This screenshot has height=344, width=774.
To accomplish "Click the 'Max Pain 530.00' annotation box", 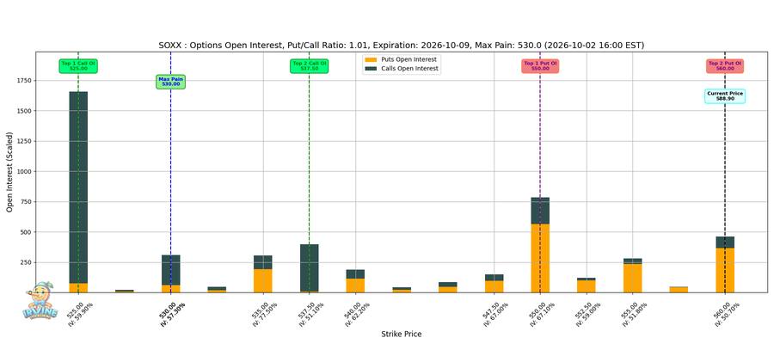I will 171,82.
